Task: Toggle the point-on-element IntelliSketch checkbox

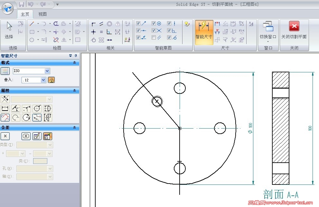Action: click(x=138, y=37)
